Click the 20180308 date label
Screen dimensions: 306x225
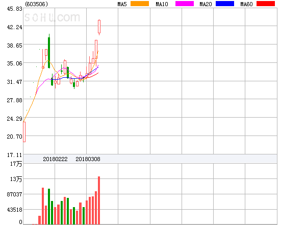pyautogui.click(x=88, y=159)
